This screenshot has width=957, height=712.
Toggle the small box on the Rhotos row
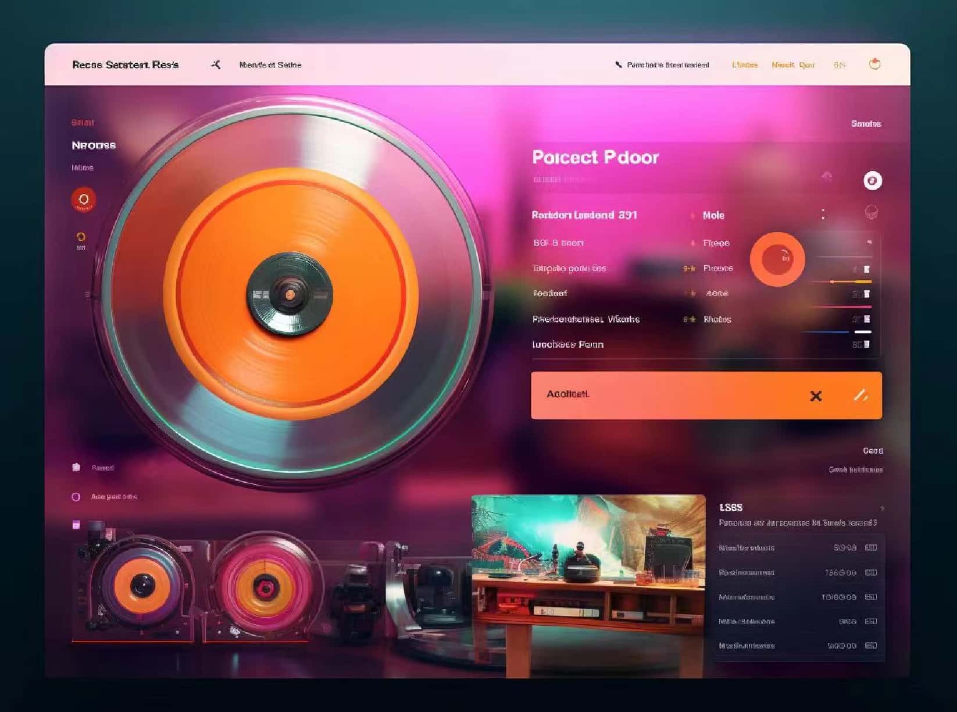coord(866,319)
